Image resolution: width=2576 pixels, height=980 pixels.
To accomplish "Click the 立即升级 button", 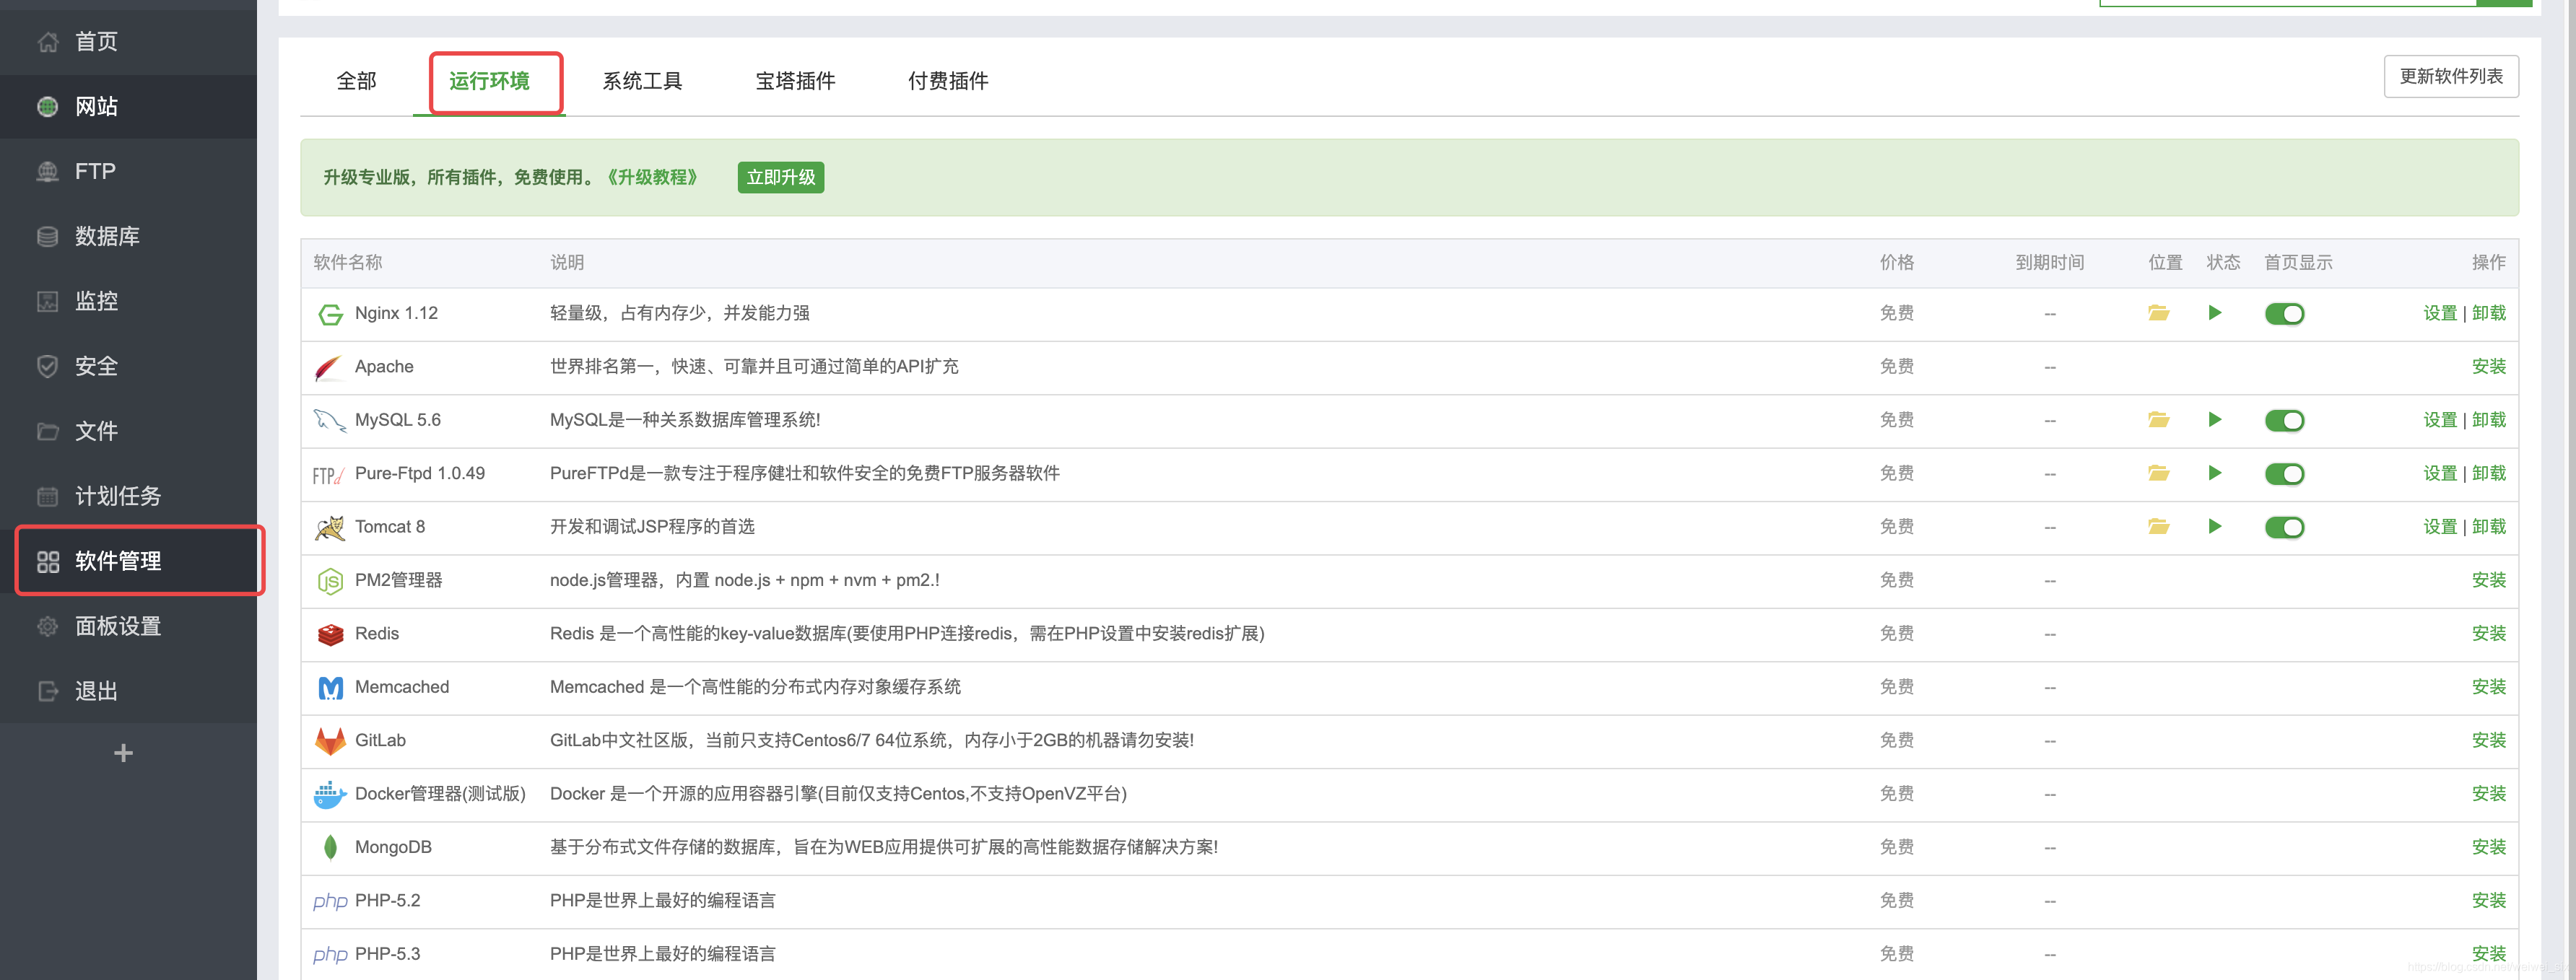I will pyautogui.click(x=780, y=177).
